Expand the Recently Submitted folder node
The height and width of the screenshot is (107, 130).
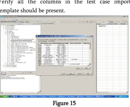[x=4, y=65]
